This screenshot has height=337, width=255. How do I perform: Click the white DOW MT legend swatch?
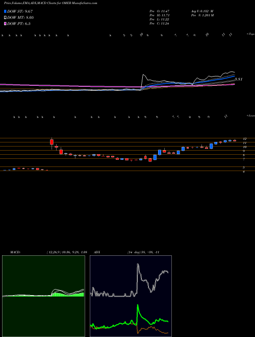(x=5, y=18)
